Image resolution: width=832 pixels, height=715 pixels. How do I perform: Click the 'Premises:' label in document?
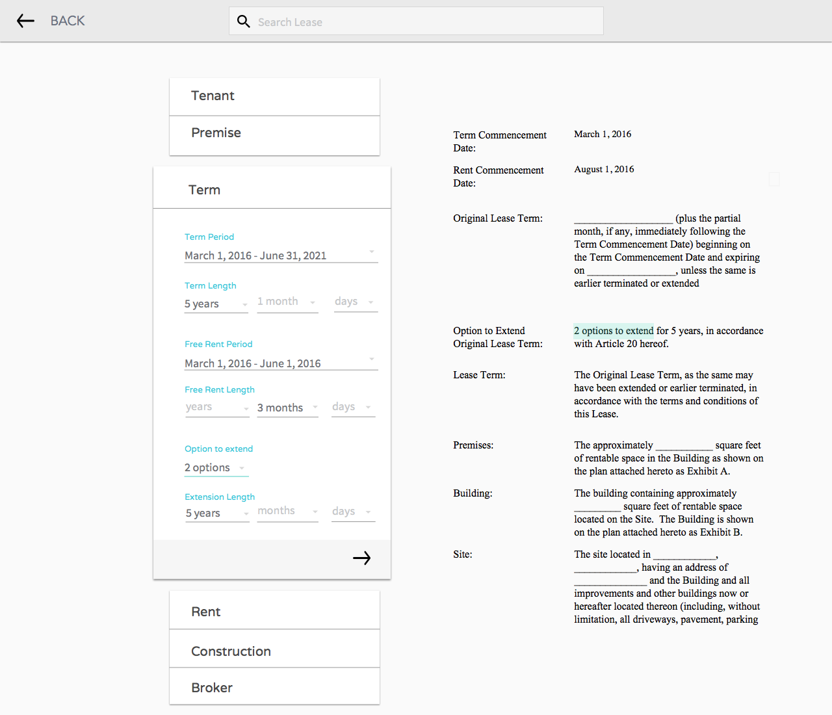click(x=473, y=445)
